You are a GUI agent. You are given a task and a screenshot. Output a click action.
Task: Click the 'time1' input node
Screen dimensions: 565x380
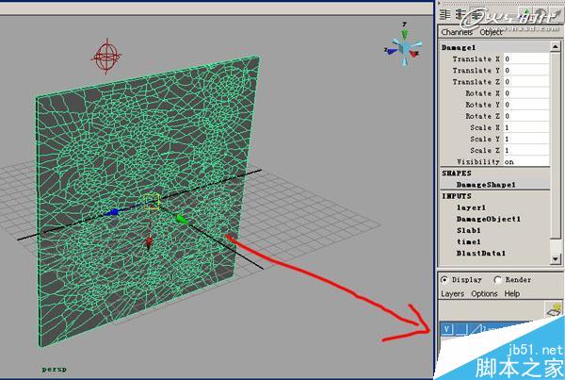coord(468,241)
